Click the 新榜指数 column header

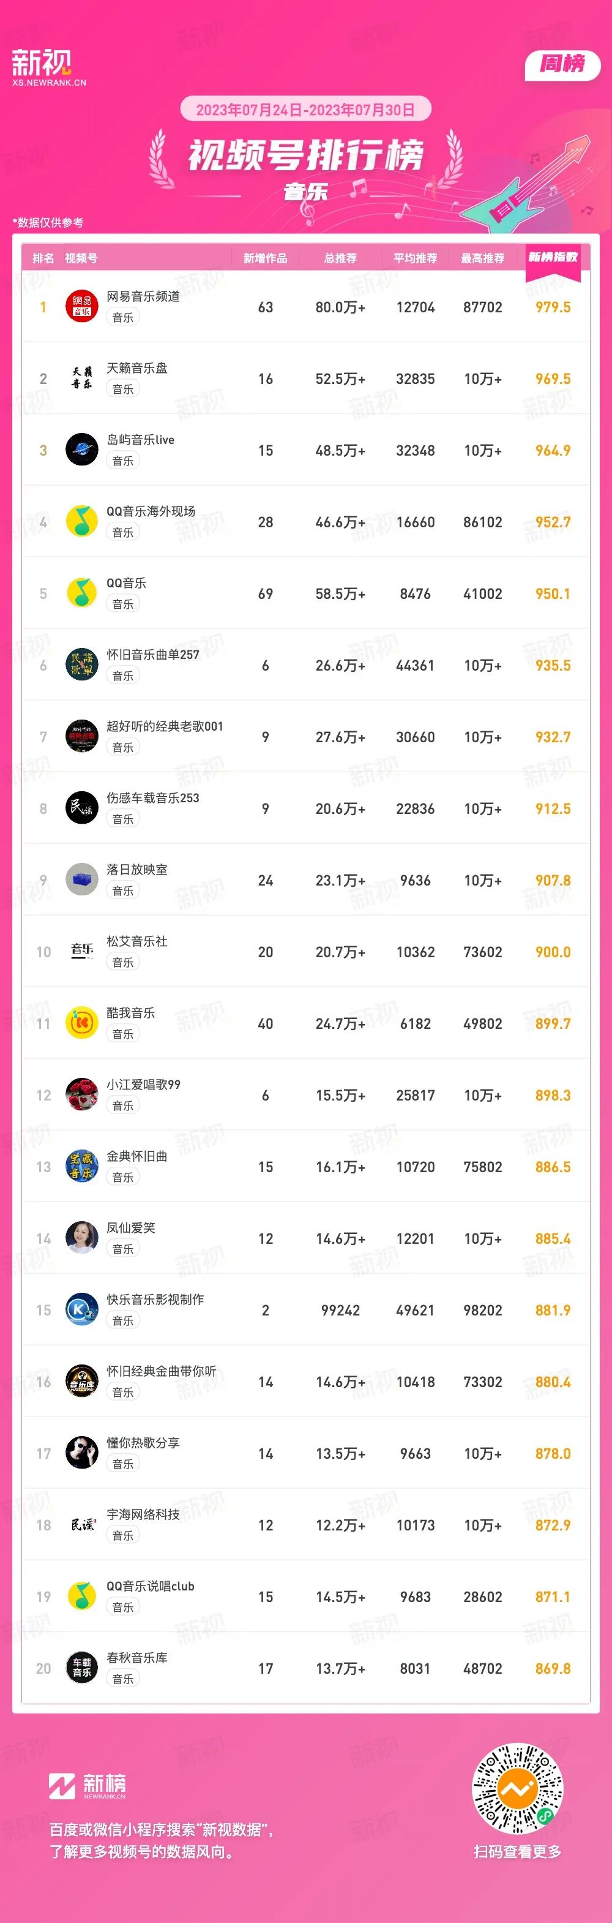point(553,258)
